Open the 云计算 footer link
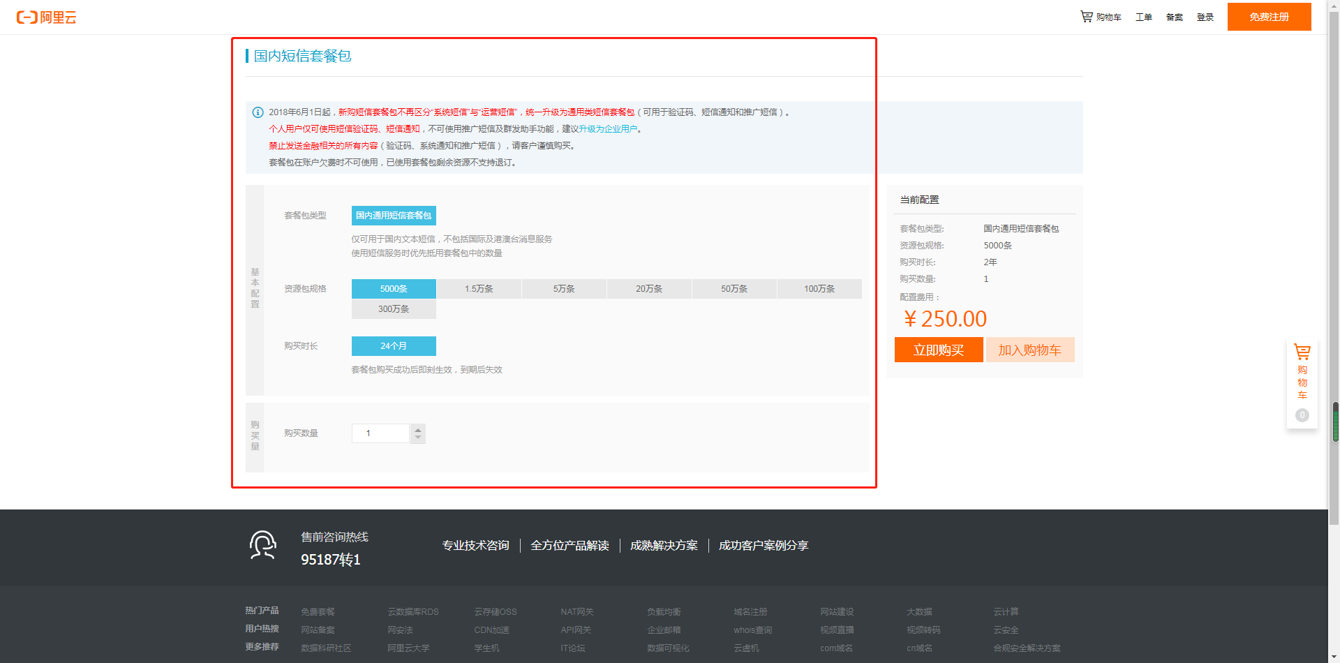Viewport: 1340px width, 663px height. (x=1006, y=612)
